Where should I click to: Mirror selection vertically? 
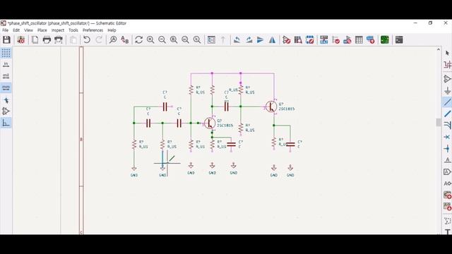click(x=261, y=40)
